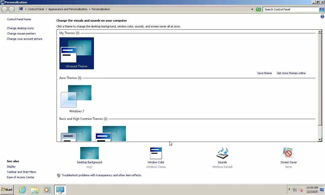
Task: Click the Sounds text label
Action: click(x=222, y=162)
